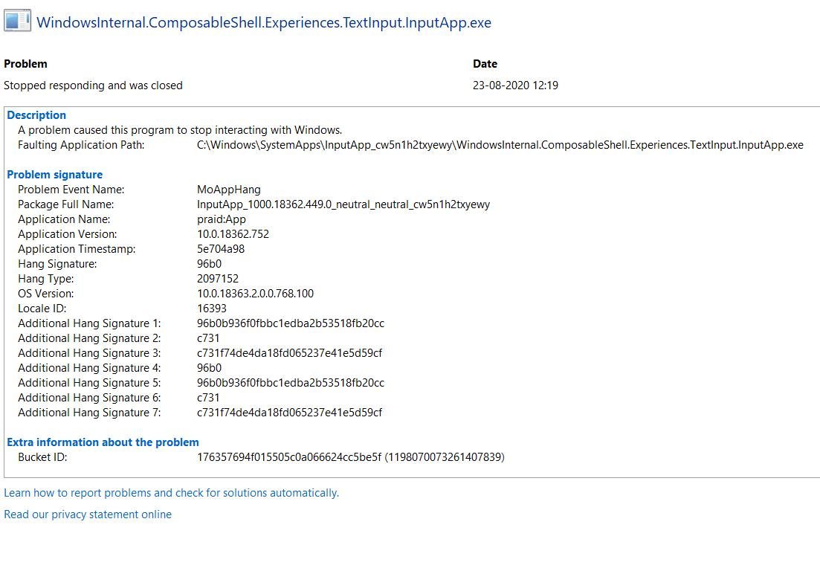Select the 'Problem' column header
The width and height of the screenshot is (820, 568).
(25, 64)
